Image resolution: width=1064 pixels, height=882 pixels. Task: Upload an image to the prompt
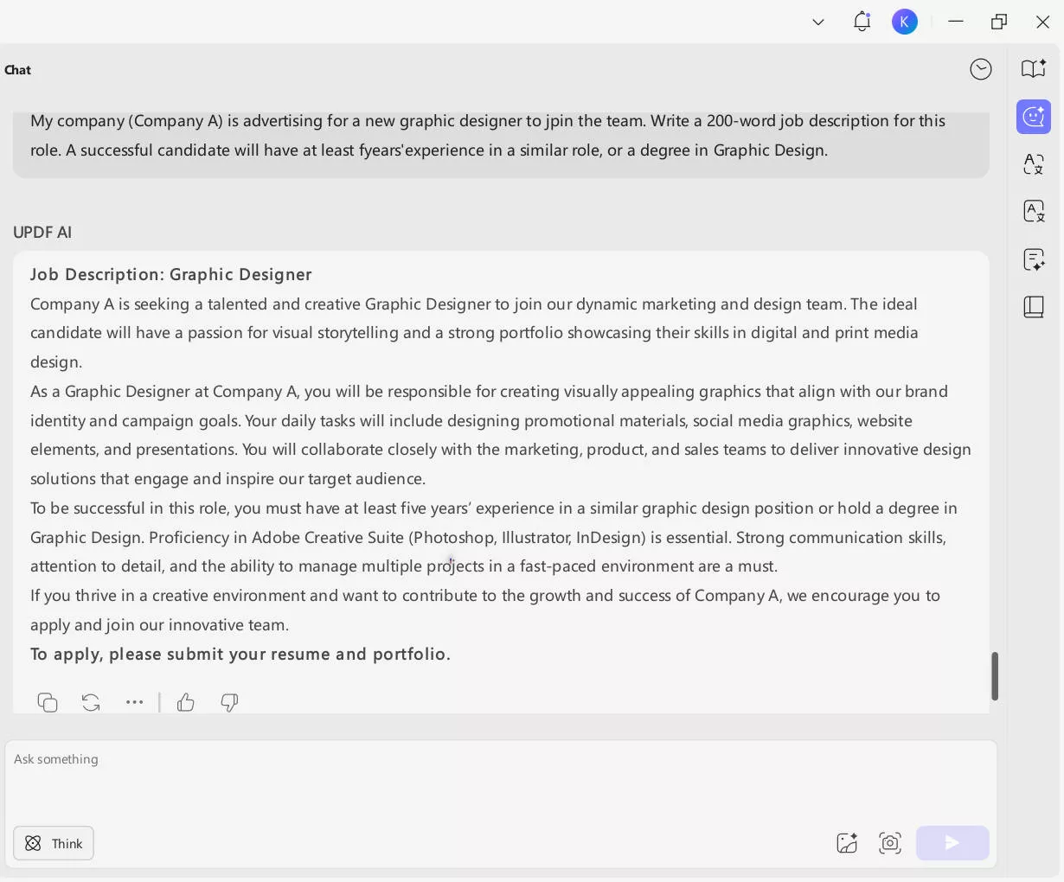pyautogui.click(x=847, y=843)
